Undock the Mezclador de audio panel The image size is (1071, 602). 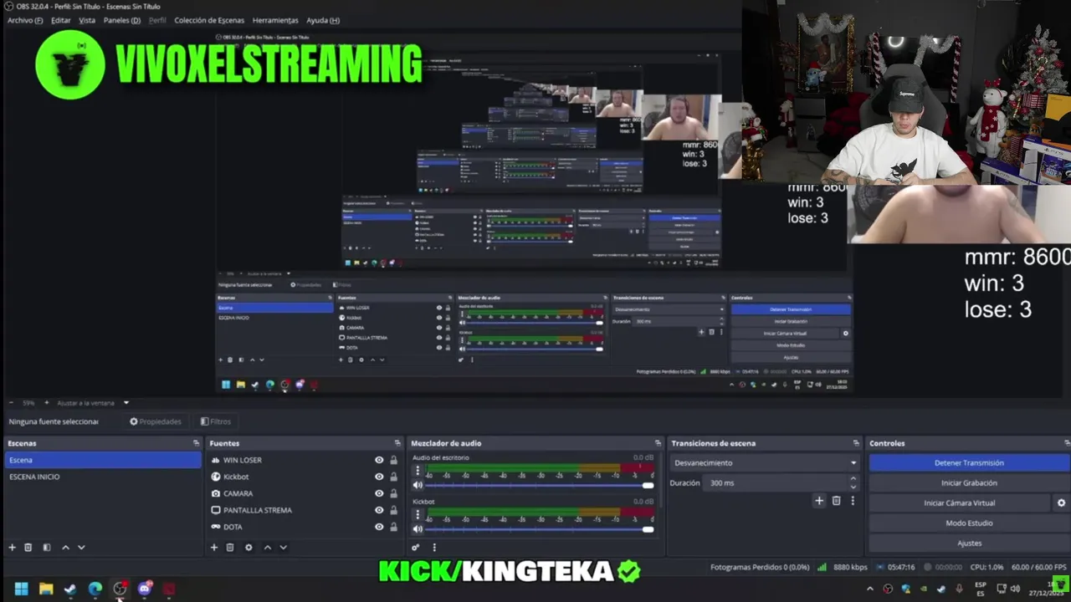(658, 443)
